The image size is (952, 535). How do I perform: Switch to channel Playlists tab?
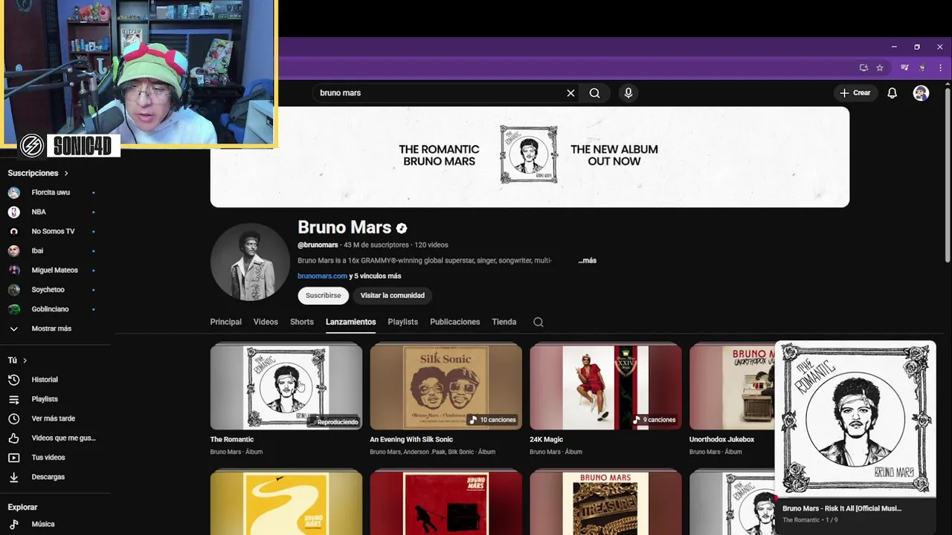(403, 322)
